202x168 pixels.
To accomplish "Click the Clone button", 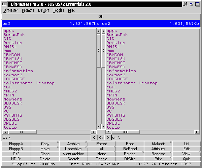I will [x=45, y=154].
